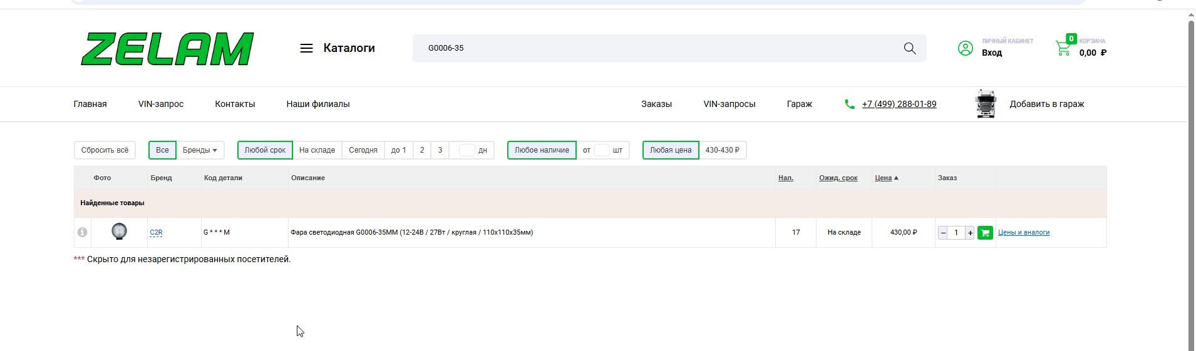Sort by Ожид. срок column header
The image size is (1196, 351).
coord(838,178)
